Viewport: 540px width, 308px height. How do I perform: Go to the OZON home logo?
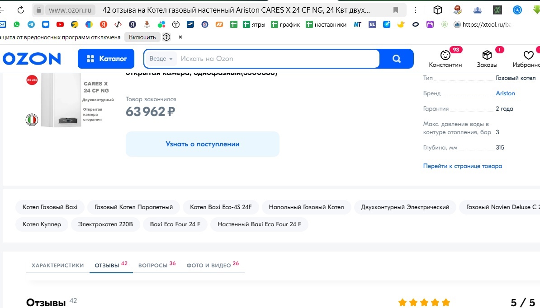(x=31, y=59)
